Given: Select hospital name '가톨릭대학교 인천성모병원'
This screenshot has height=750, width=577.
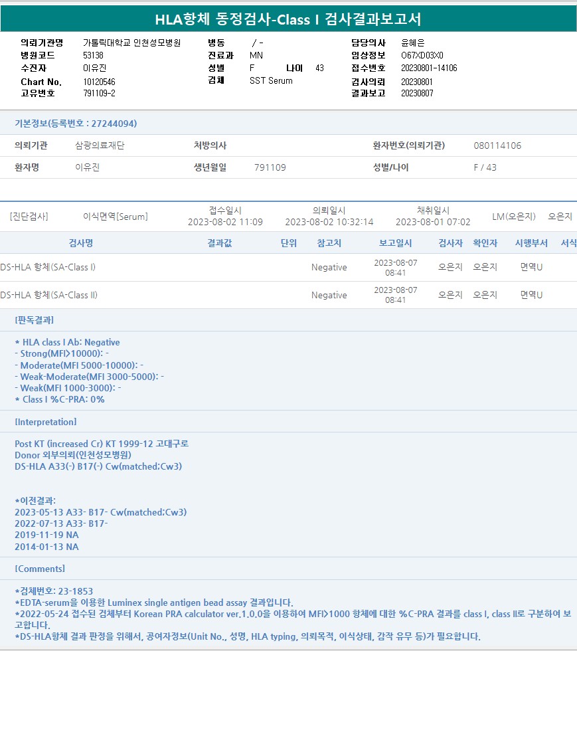Looking at the screenshot, I should (132, 43).
